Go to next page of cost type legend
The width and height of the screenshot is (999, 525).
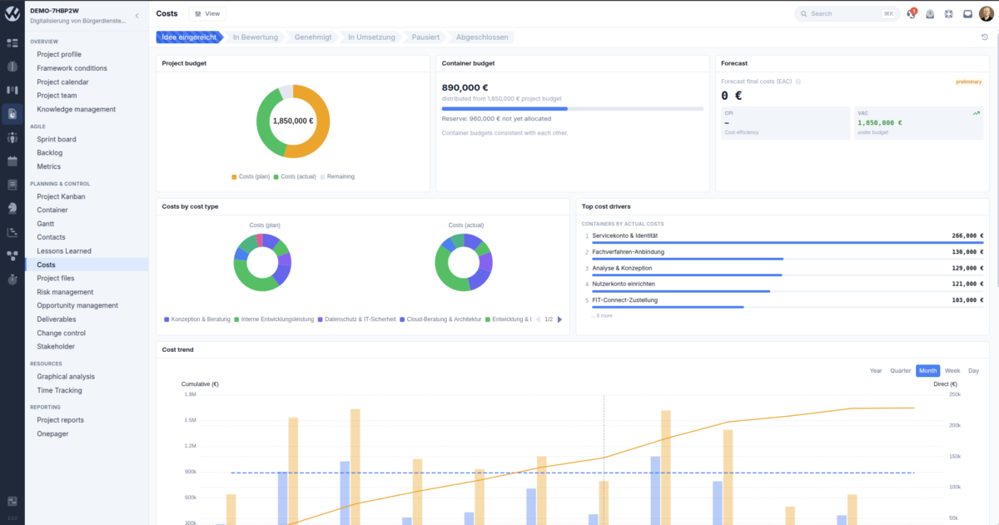coord(559,319)
